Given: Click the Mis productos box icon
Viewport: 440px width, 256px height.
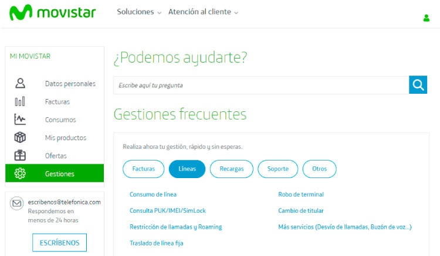Looking at the screenshot, I should click(x=20, y=138).
